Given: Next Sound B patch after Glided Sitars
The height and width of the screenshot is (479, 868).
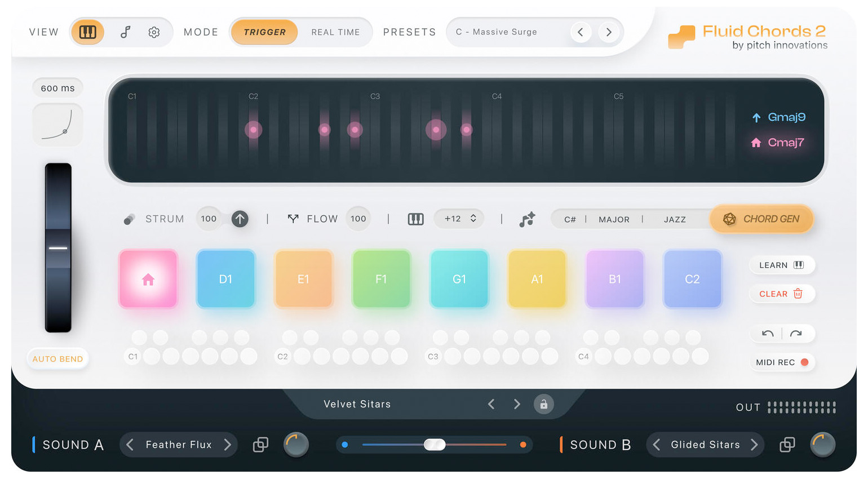Looking at the screenshot, I should click(x=754, y=445).
